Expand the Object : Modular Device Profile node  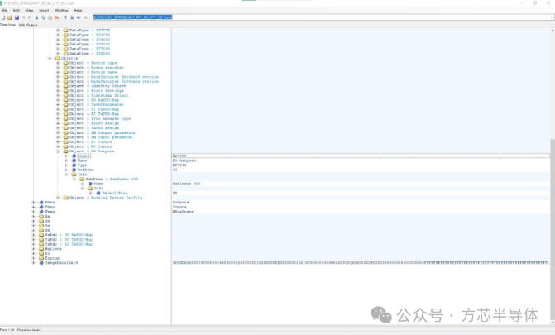pyautogui.click(x=58, y=198)
